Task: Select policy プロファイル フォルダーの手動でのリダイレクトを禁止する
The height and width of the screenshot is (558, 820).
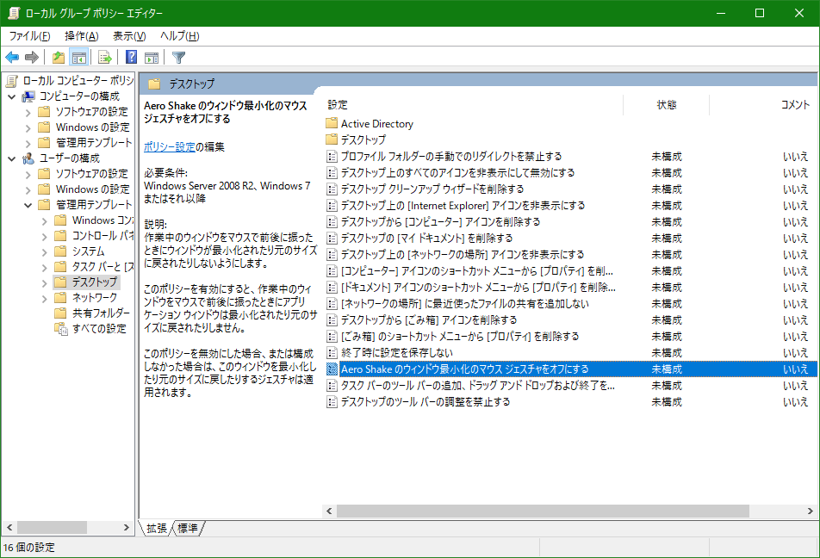Action: (451, 156)
